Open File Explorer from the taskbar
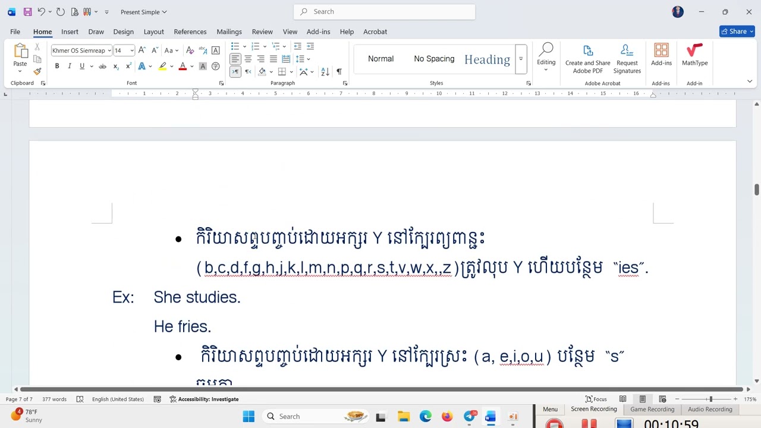The width and height of the screenshot is (761, 428). (x=404, y=416)
